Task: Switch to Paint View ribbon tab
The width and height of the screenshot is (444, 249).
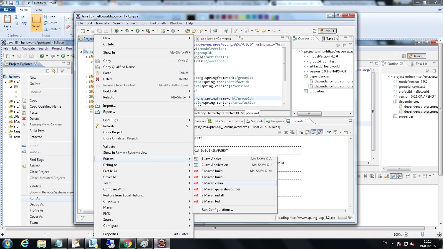Action: 39,10
